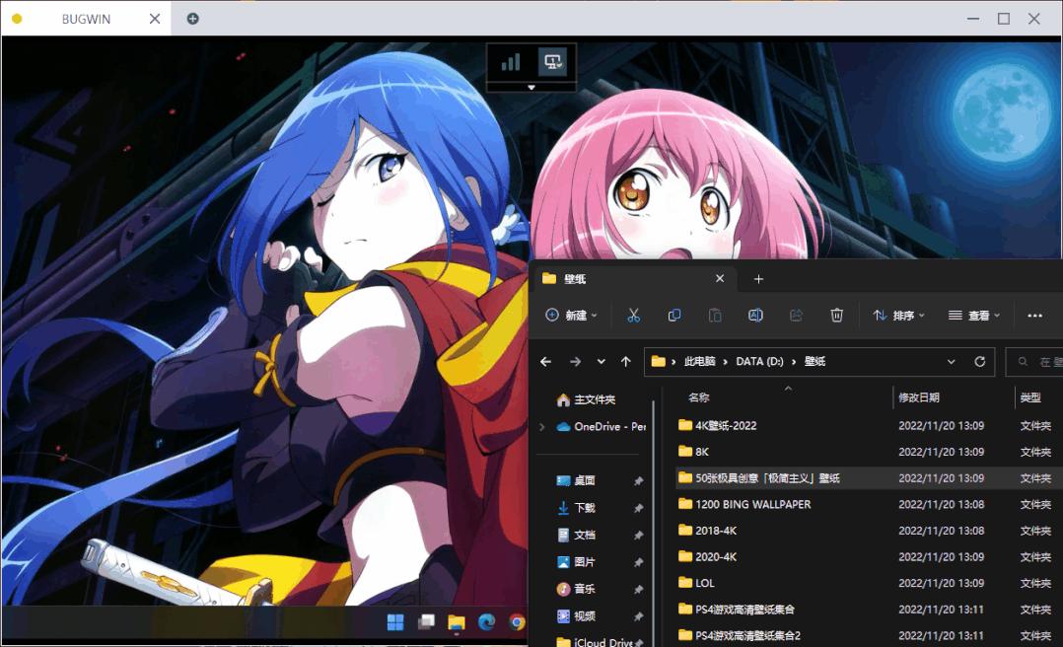Viewport: 1063px width, 647px height.
Task: Click the Share icon in File Explorer
Action: [796, 315]
